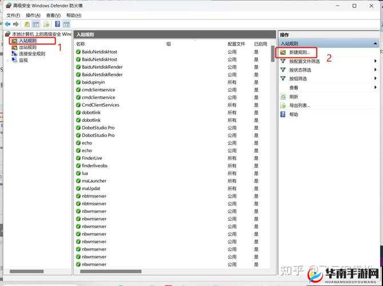This screenshot has height=286, width=383.
Task: Select 连接安全规则 in the left tree
Action: click(31, 54)
